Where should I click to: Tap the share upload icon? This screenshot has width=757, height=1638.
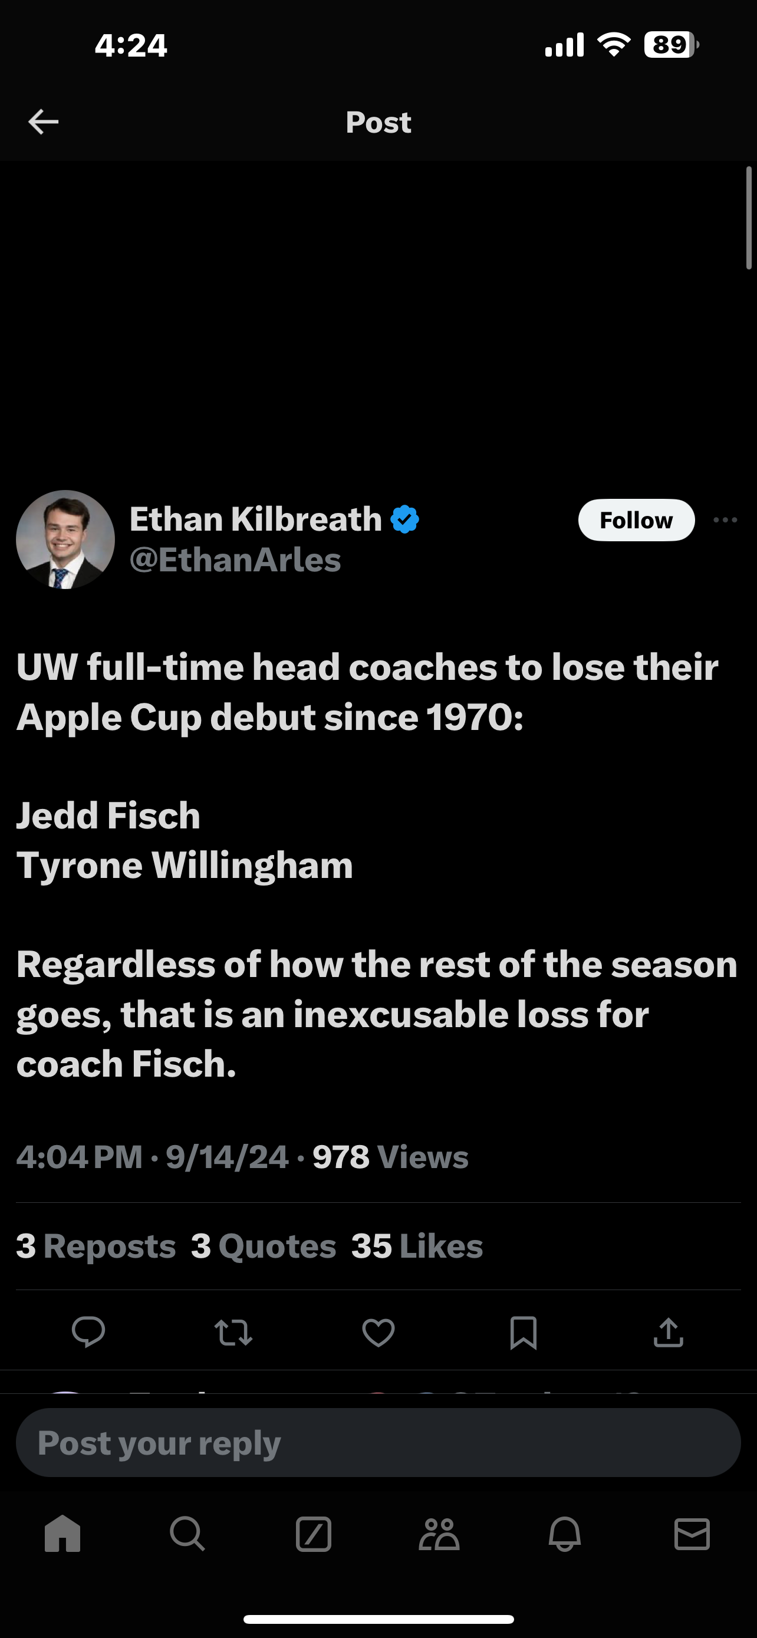tap(668, 1332)
